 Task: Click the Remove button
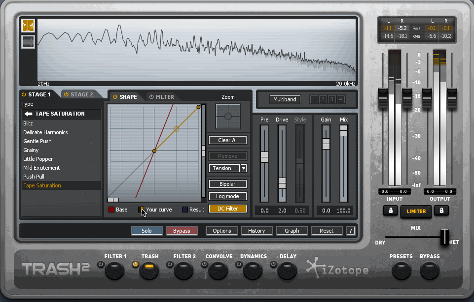(228, 156)
